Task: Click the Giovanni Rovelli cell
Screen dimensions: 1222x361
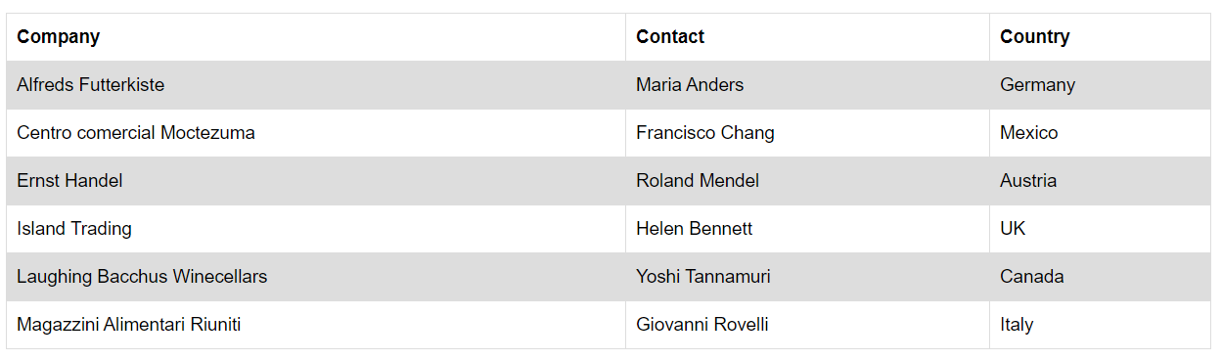Action: click(807, 325)
